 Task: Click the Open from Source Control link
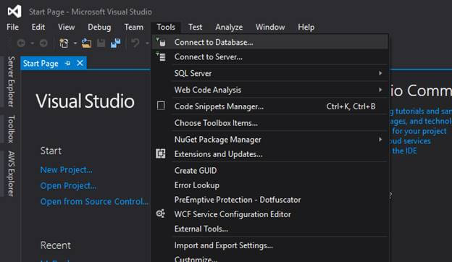95,201
